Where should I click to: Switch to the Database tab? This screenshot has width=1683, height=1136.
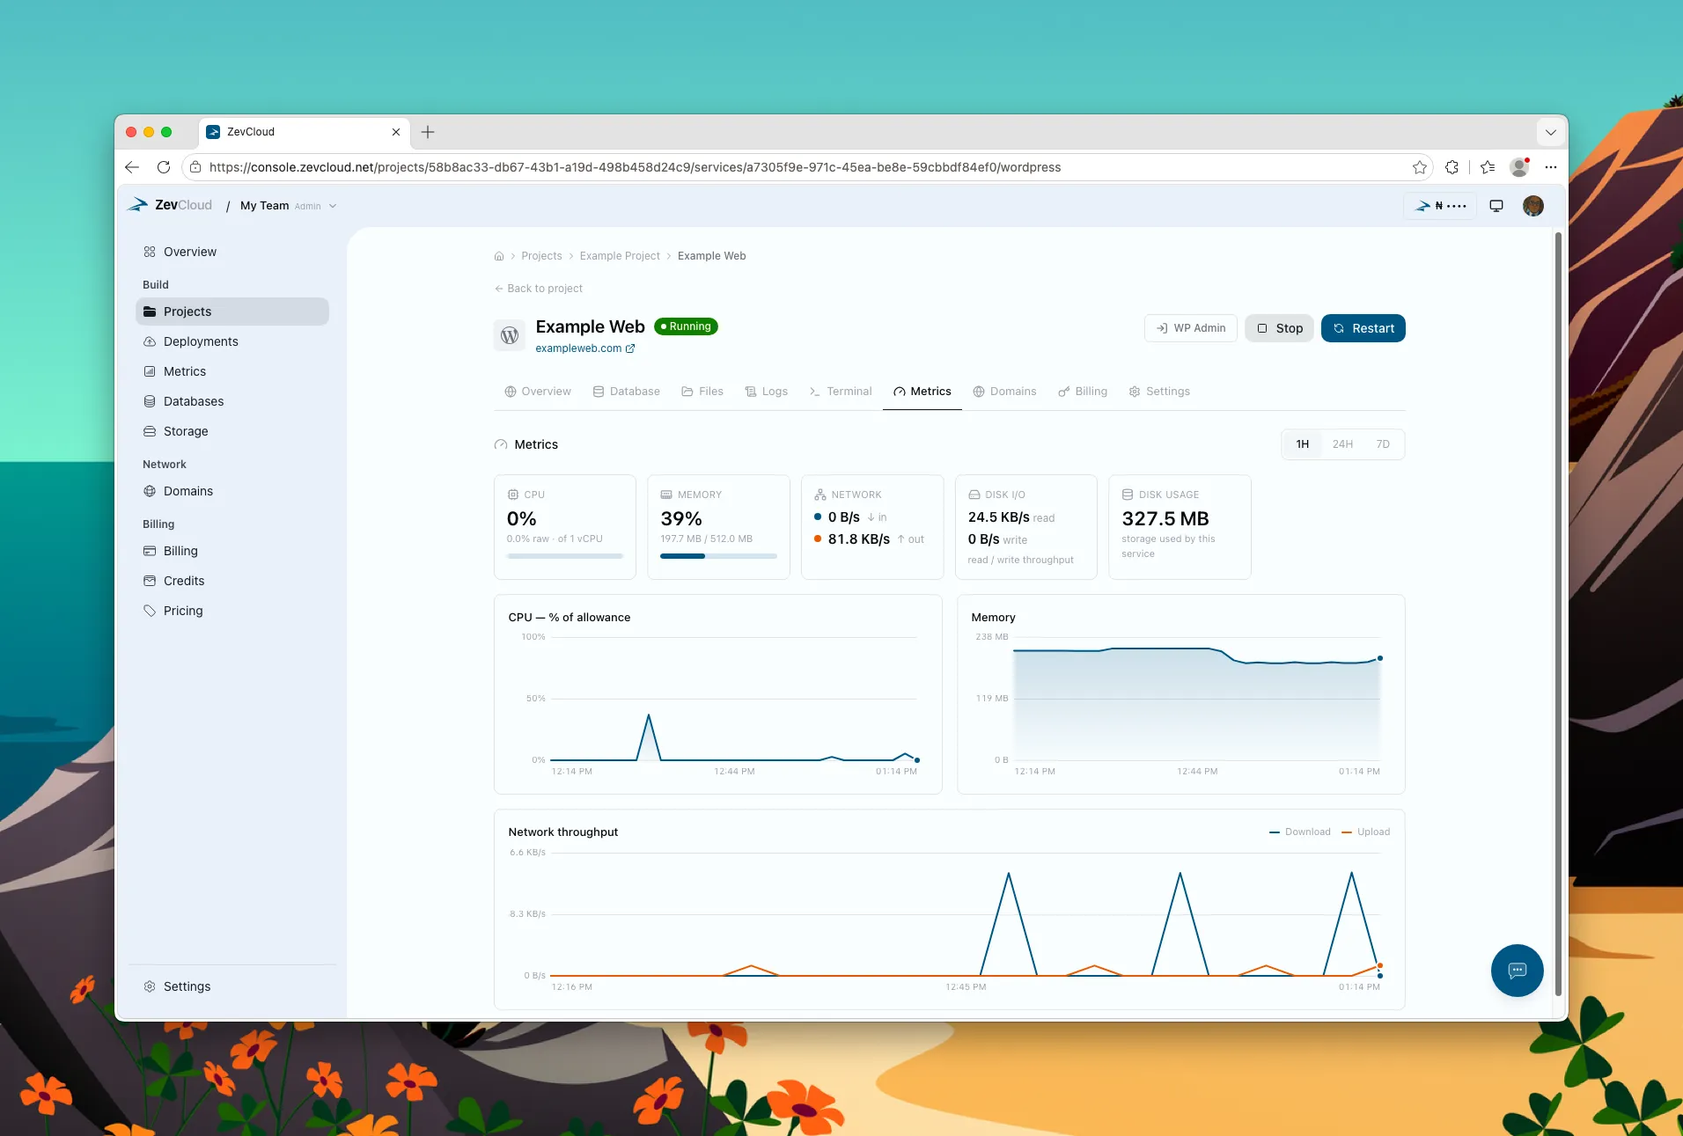tap(626, 392)
